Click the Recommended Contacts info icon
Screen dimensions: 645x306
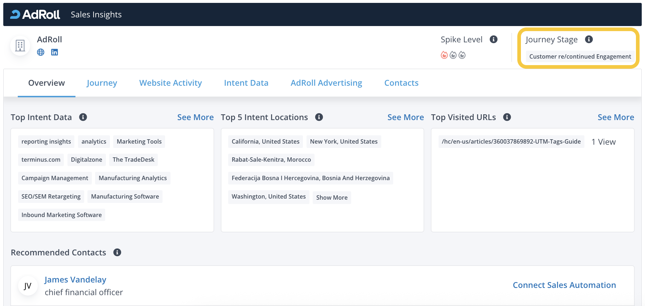click(117, 252)
